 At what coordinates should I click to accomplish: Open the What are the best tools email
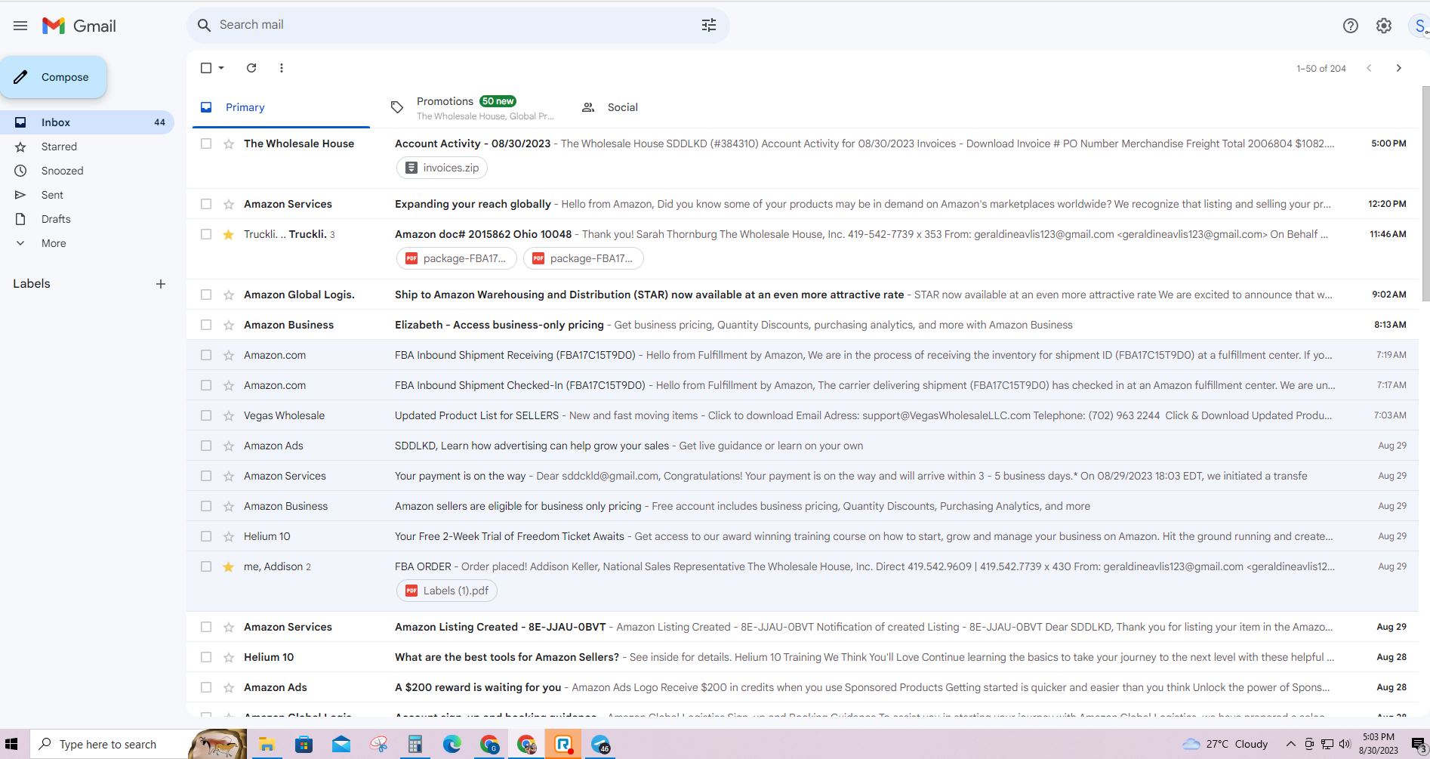point(803,657)
